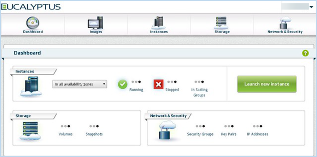This screenshot has width=317, height=157.
Task: Open the Images monitor icon
Action: coord(95,23)
